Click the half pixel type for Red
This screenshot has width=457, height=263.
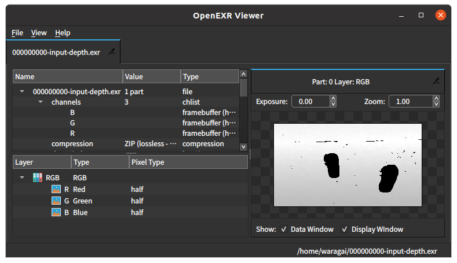pos(137,190)
